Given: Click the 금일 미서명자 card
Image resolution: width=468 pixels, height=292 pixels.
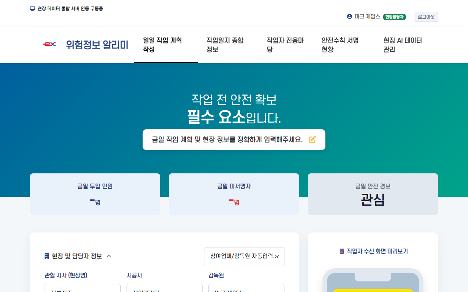Looking at the screenshot, I should [x=234, y=194].
